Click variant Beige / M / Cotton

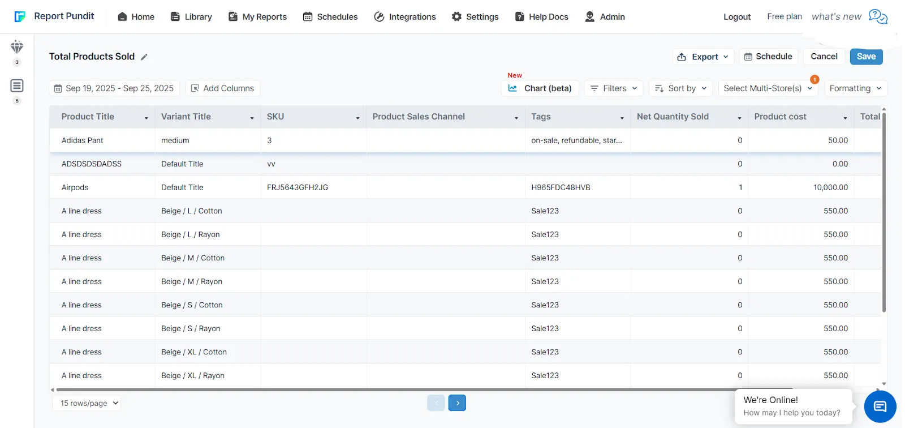coord(193,258)
